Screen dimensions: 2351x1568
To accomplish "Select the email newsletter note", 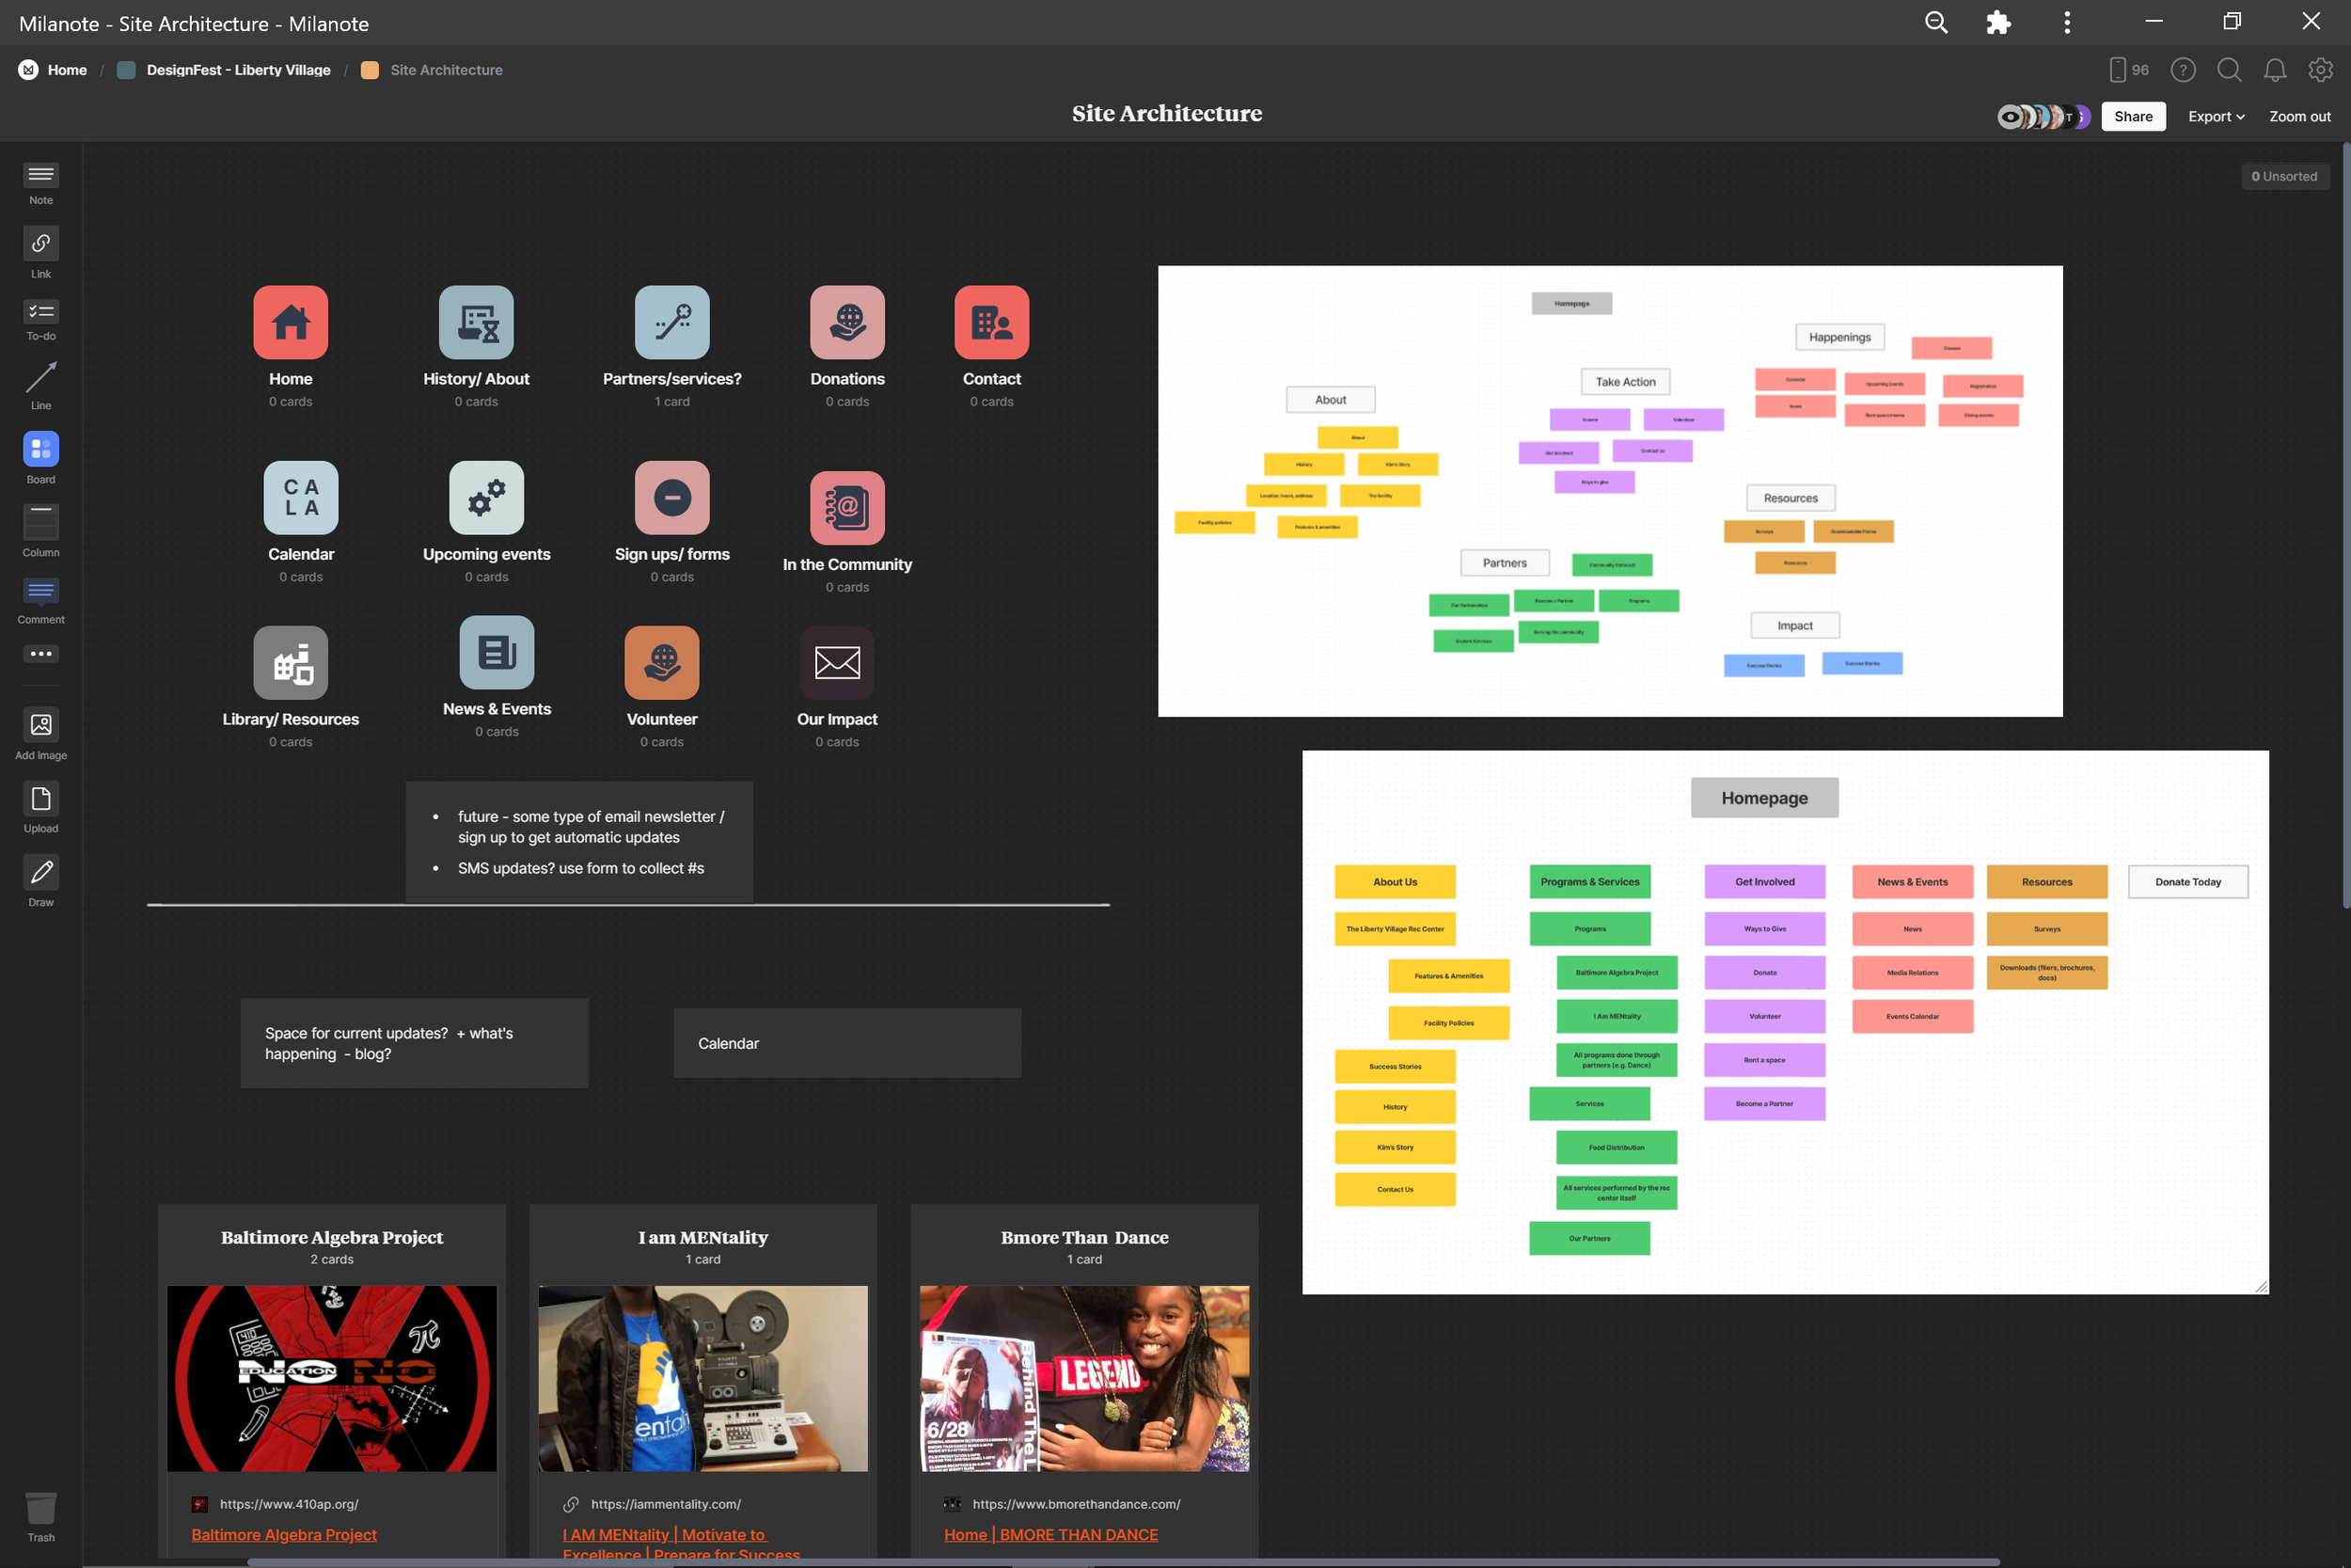I will [x=579, y=842].
